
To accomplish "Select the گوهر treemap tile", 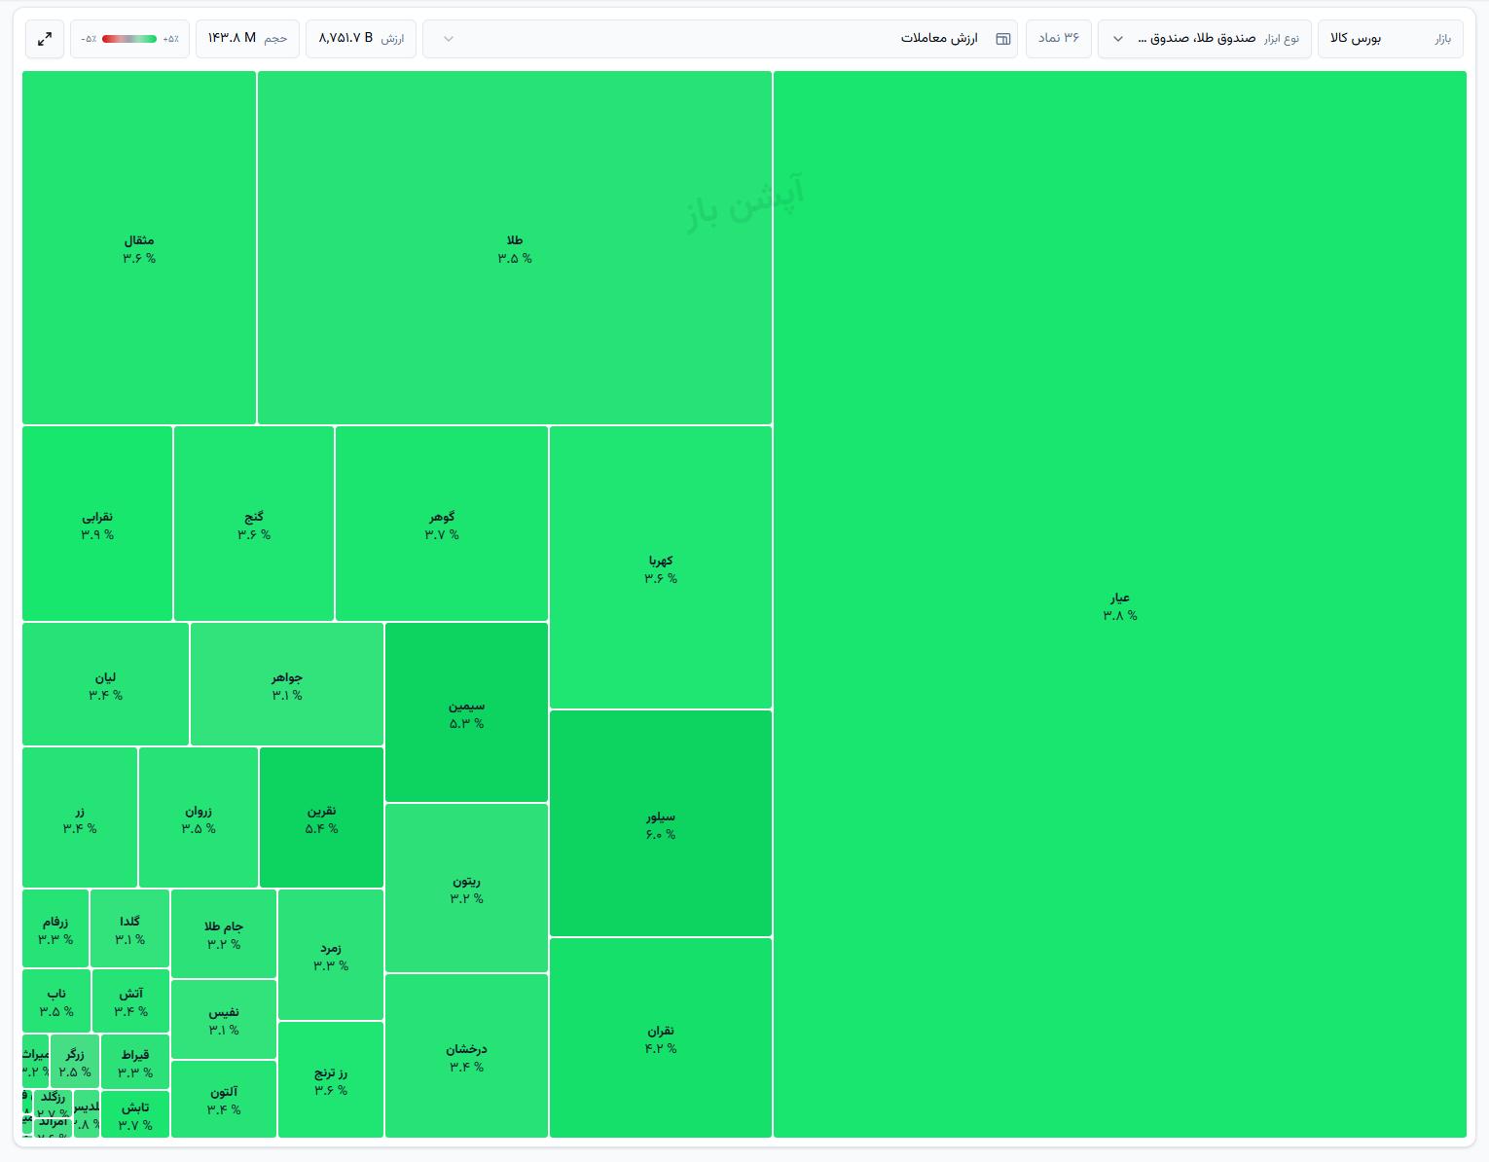I will (442, 525).
